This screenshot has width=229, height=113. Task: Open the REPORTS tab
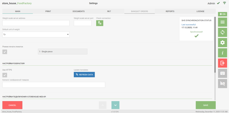click(170, 11)
